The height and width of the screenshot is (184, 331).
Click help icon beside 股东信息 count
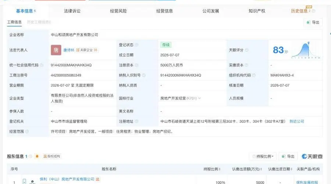[31, 156]
